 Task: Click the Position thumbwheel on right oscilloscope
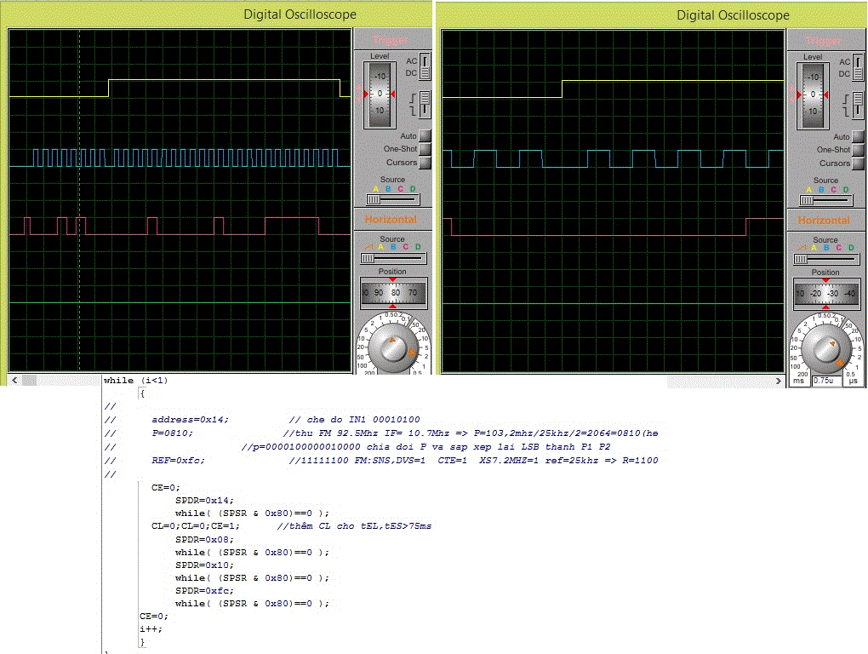pyautogui.click(x=825, y=293)
